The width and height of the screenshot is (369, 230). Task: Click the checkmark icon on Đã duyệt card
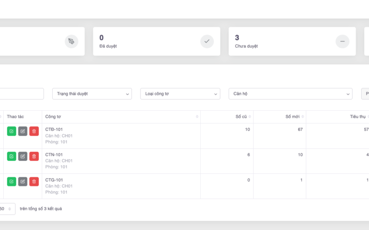(x=207, y=42)
